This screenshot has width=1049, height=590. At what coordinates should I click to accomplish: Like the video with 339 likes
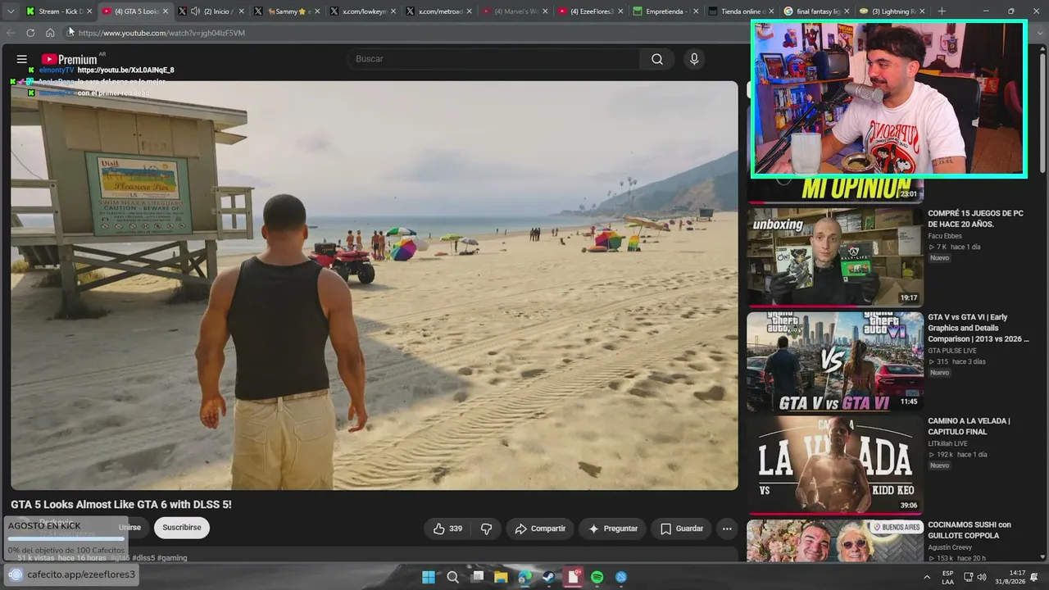coord(447,529)
